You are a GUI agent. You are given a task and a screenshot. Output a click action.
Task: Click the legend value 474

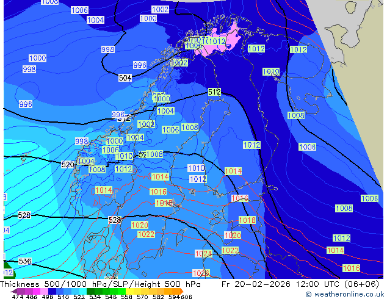click(18, 297)
